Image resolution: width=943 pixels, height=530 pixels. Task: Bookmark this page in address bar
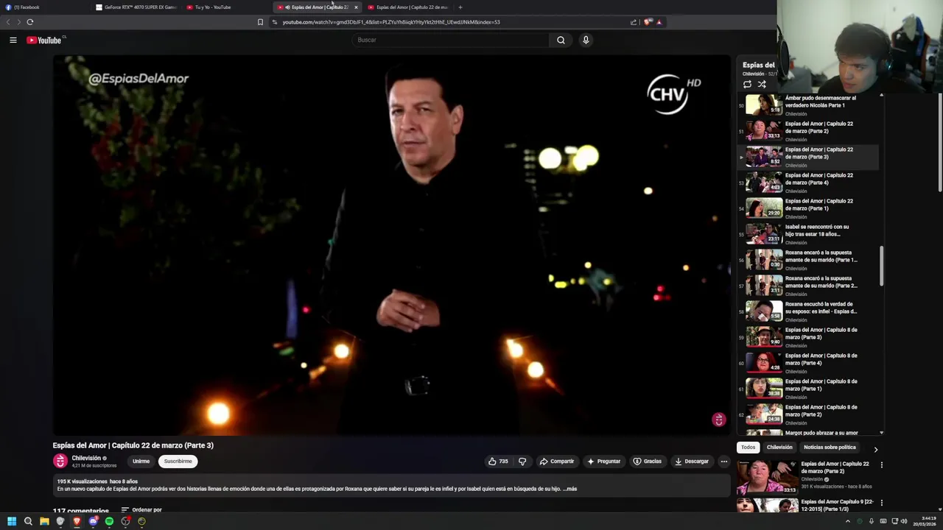tap(260, 22)
